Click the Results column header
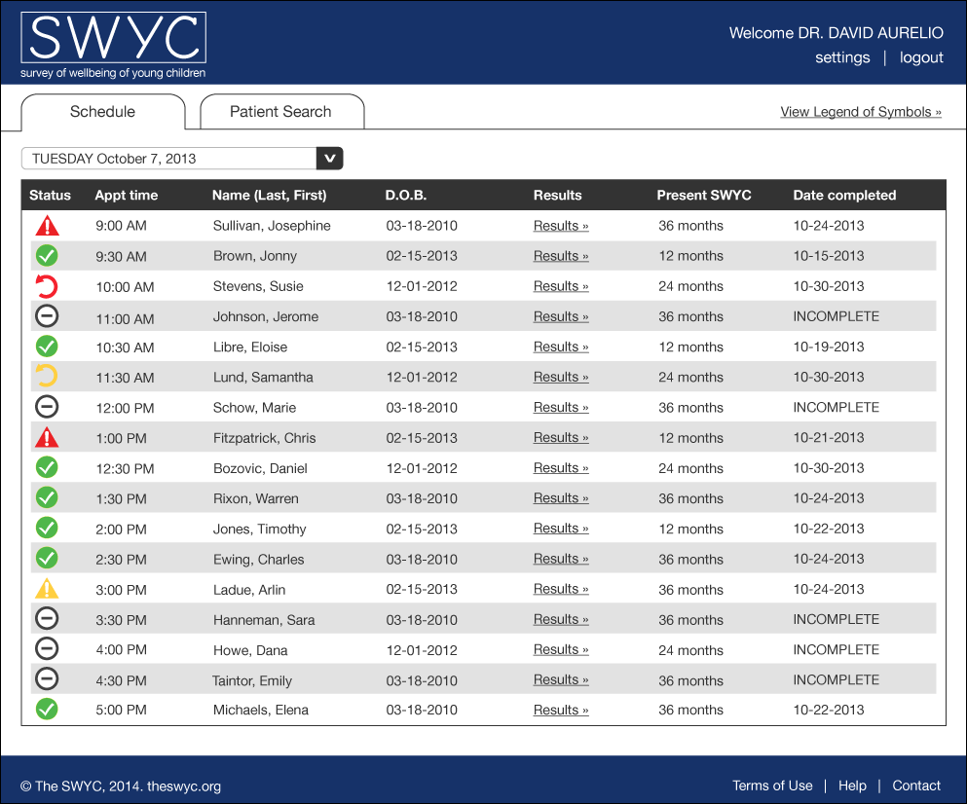This screenshot has width=967, height=804. point(557,196)
